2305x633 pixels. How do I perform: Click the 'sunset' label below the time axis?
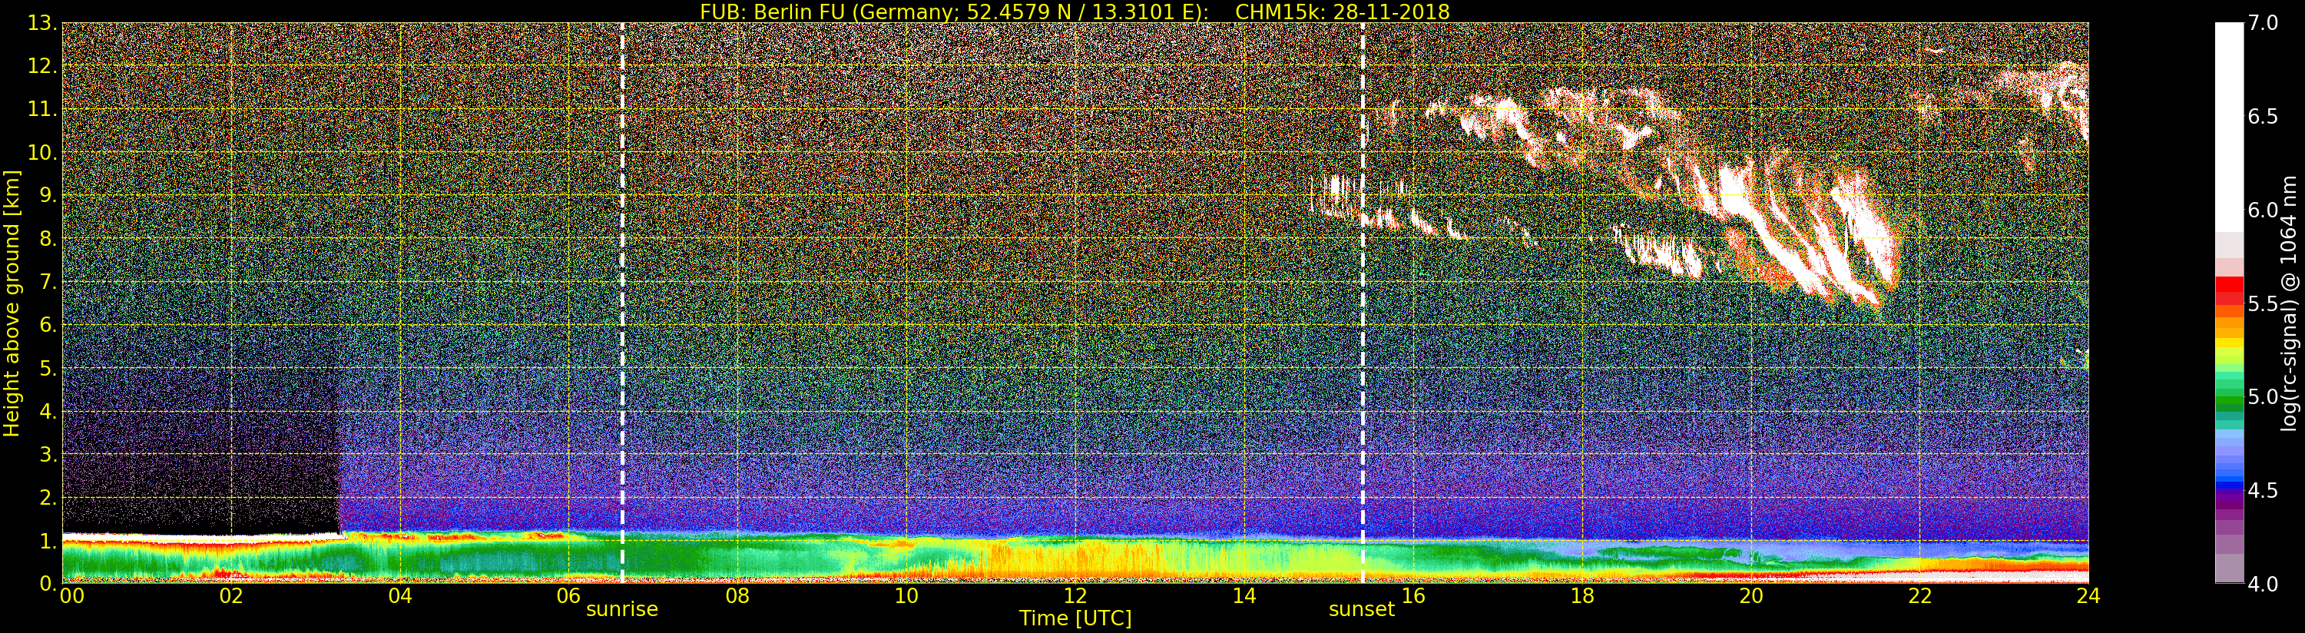pyautogui.click(x=1362, y=610)
